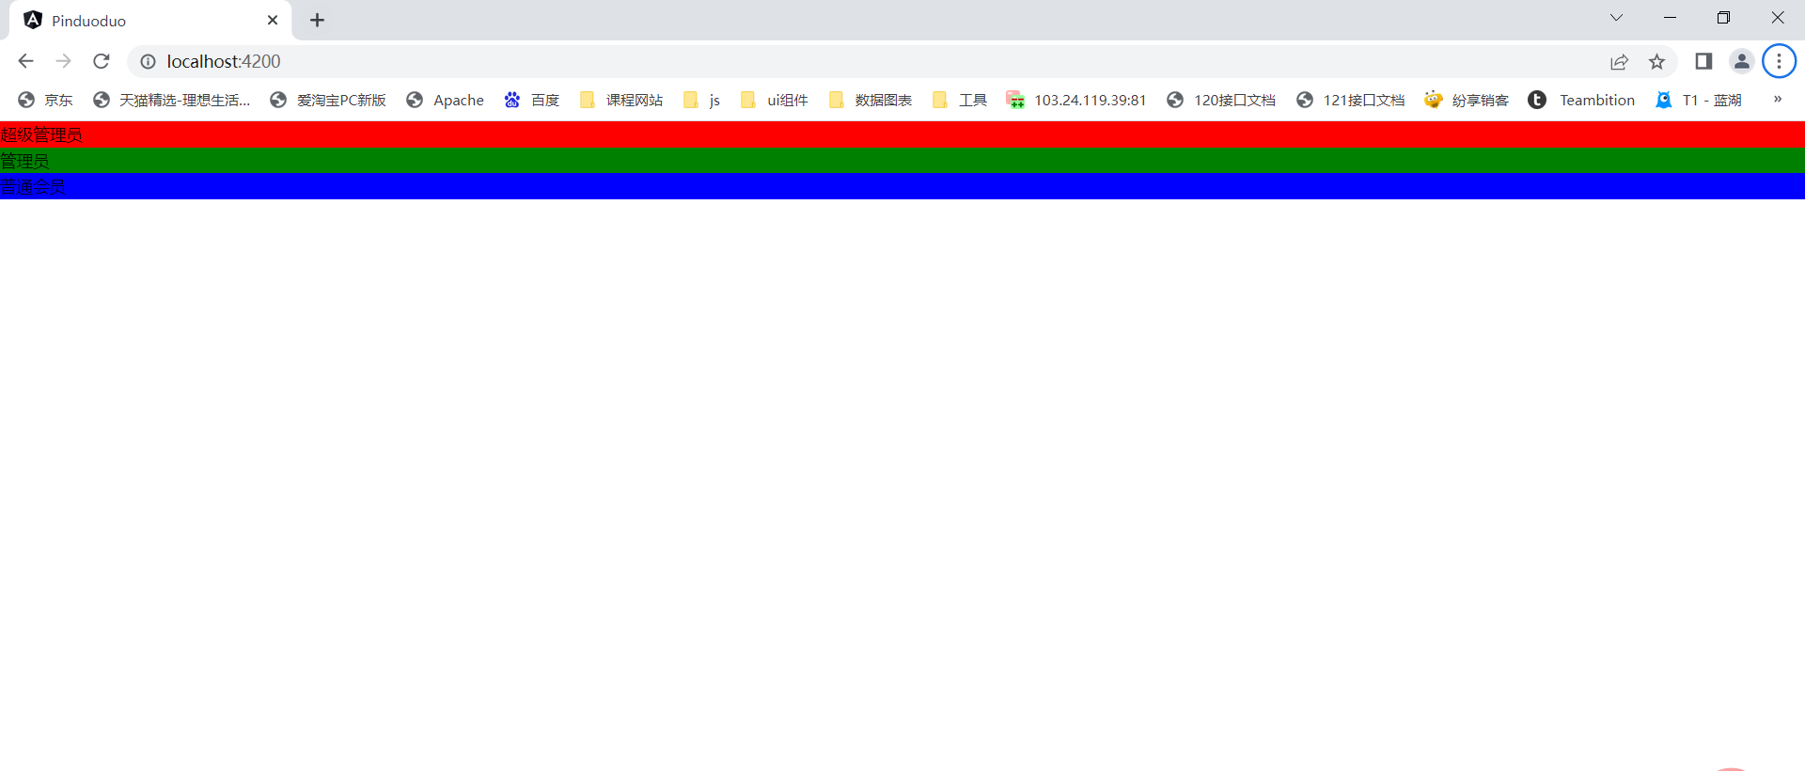Click the browser forward arrow
This screenshot has width=1805, height=771.
click(63, 61)
